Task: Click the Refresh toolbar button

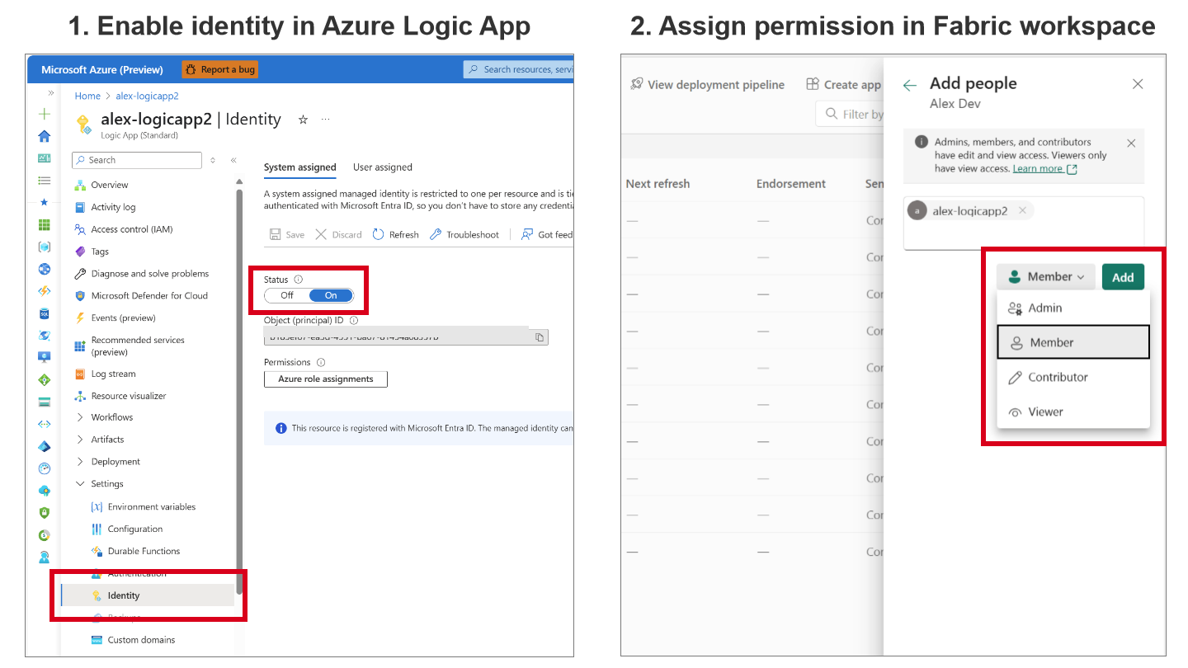Action: click(x=396, y=234)
